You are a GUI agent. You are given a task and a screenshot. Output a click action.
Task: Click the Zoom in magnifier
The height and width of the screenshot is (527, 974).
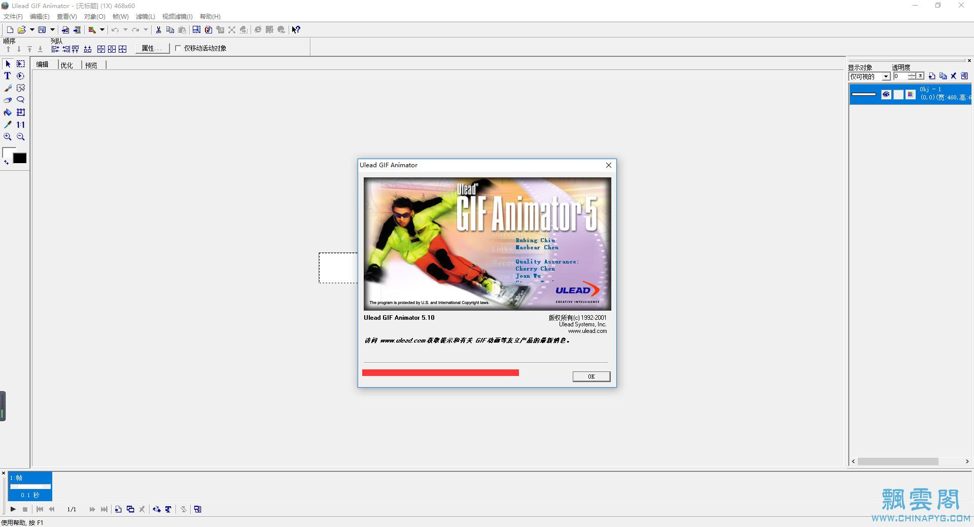coord(8,137)
